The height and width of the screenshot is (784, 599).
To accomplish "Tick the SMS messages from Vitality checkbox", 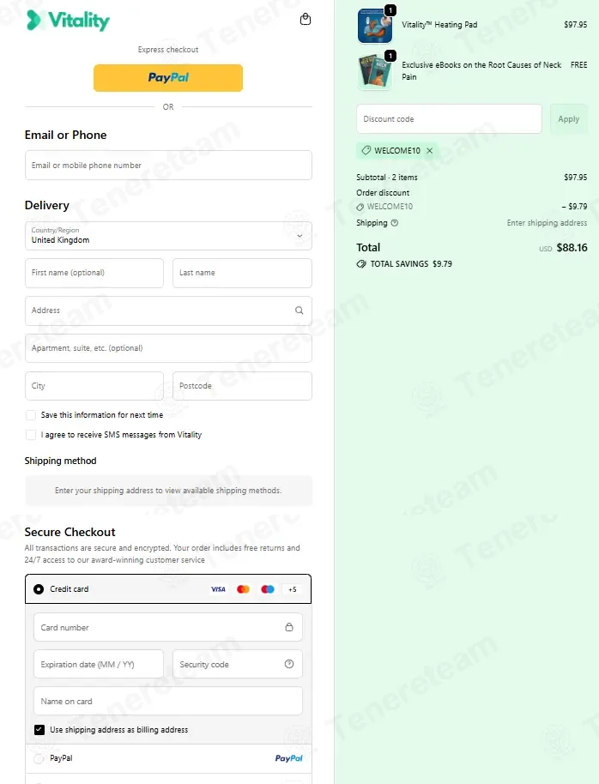I will pos(31,435).
